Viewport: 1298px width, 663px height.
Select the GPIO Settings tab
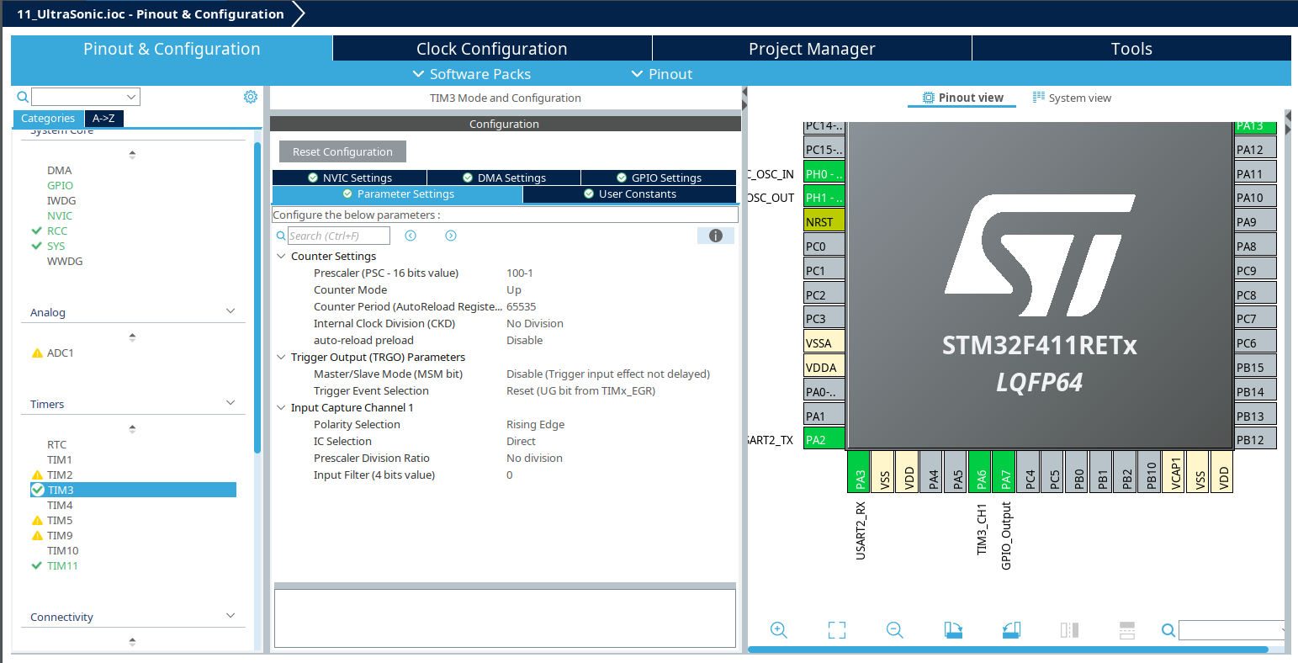(x=659, y=178)
